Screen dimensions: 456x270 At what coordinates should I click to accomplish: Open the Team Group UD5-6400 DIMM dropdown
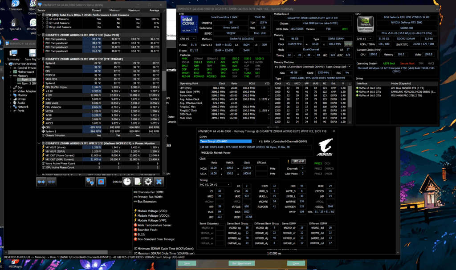(227, 141)
